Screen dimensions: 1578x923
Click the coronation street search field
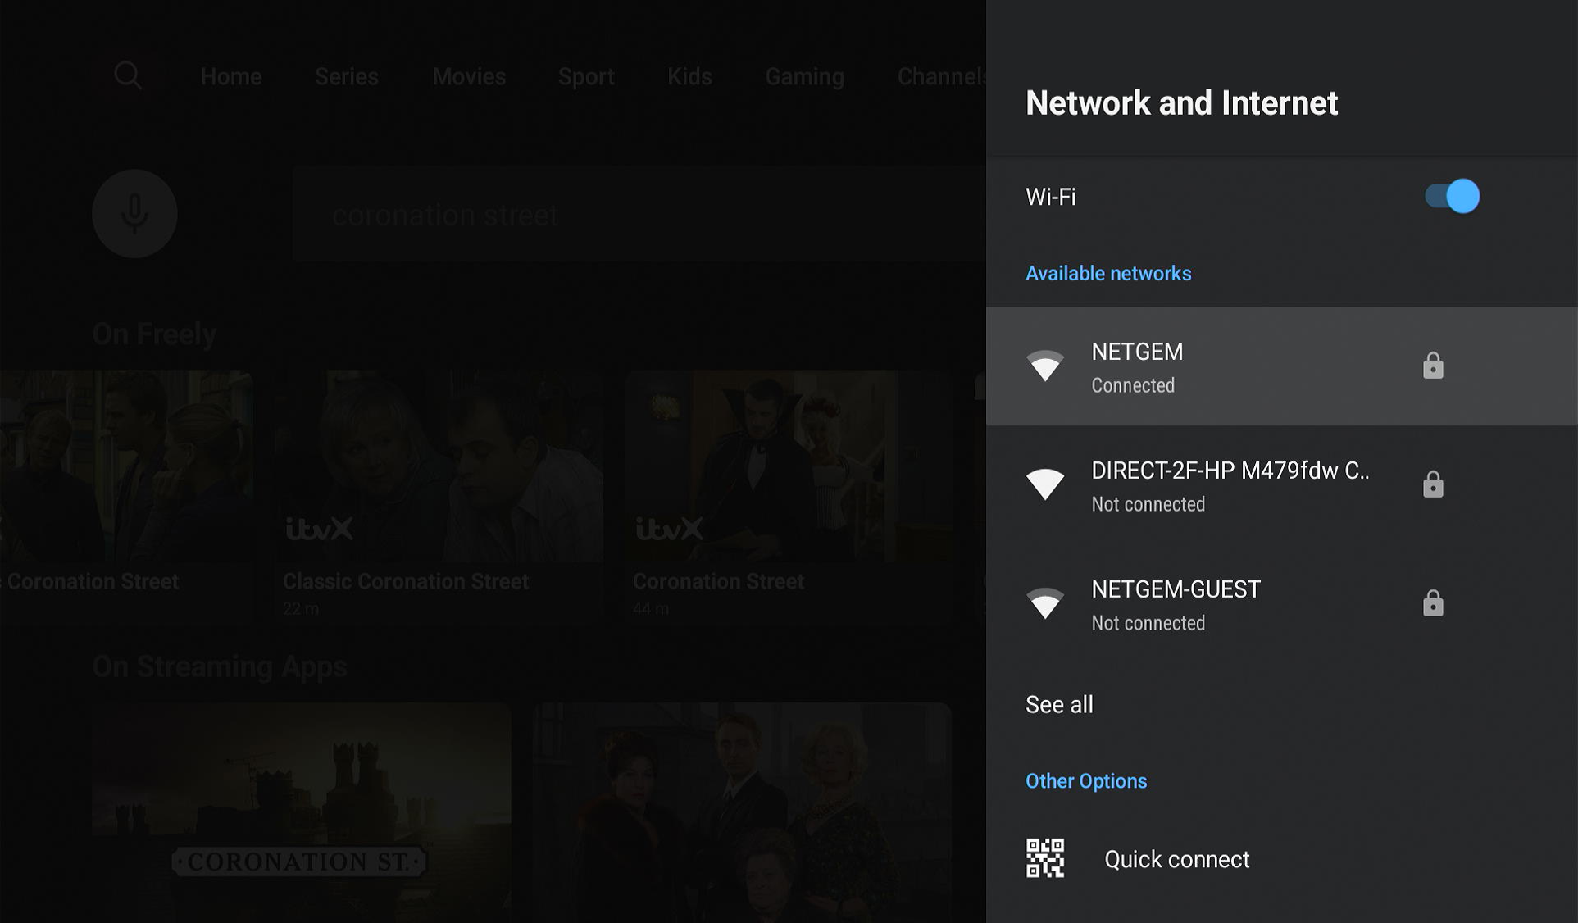[x=639, y=215]
